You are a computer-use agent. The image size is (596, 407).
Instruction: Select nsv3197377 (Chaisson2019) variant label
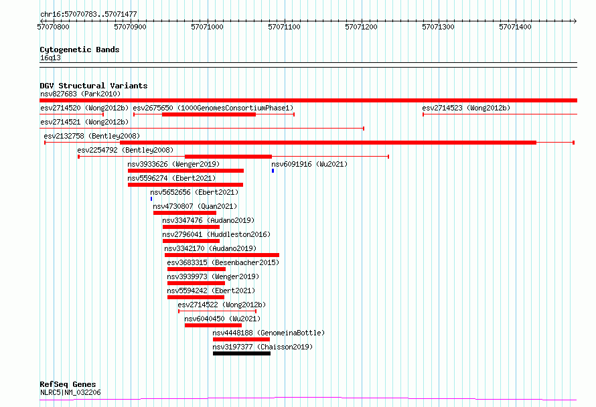tap(263, 347)
